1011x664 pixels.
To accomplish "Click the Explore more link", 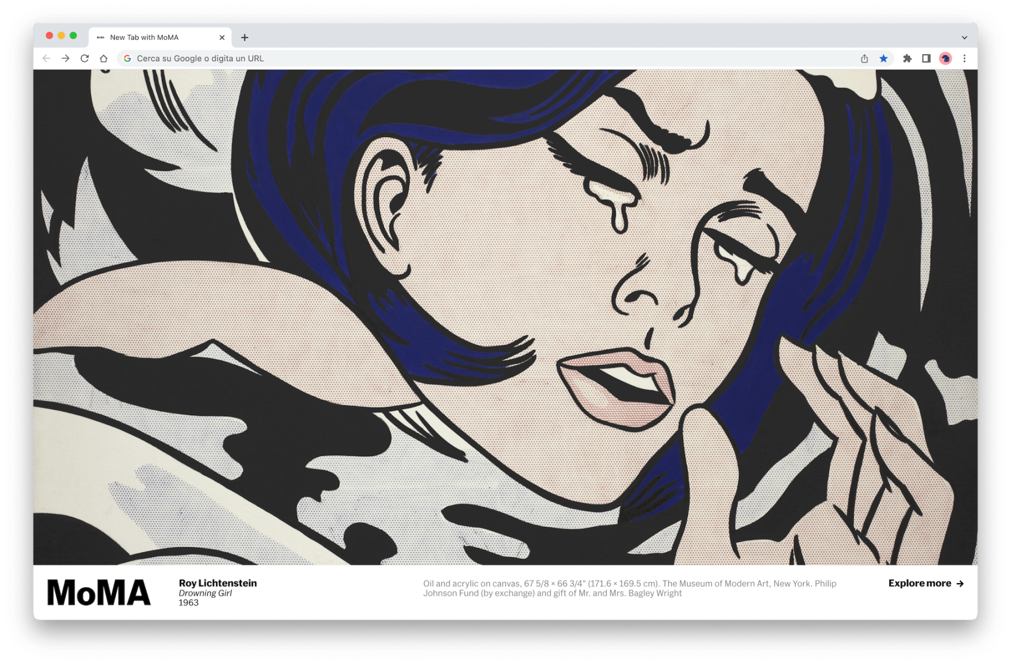I will point(926,584).
